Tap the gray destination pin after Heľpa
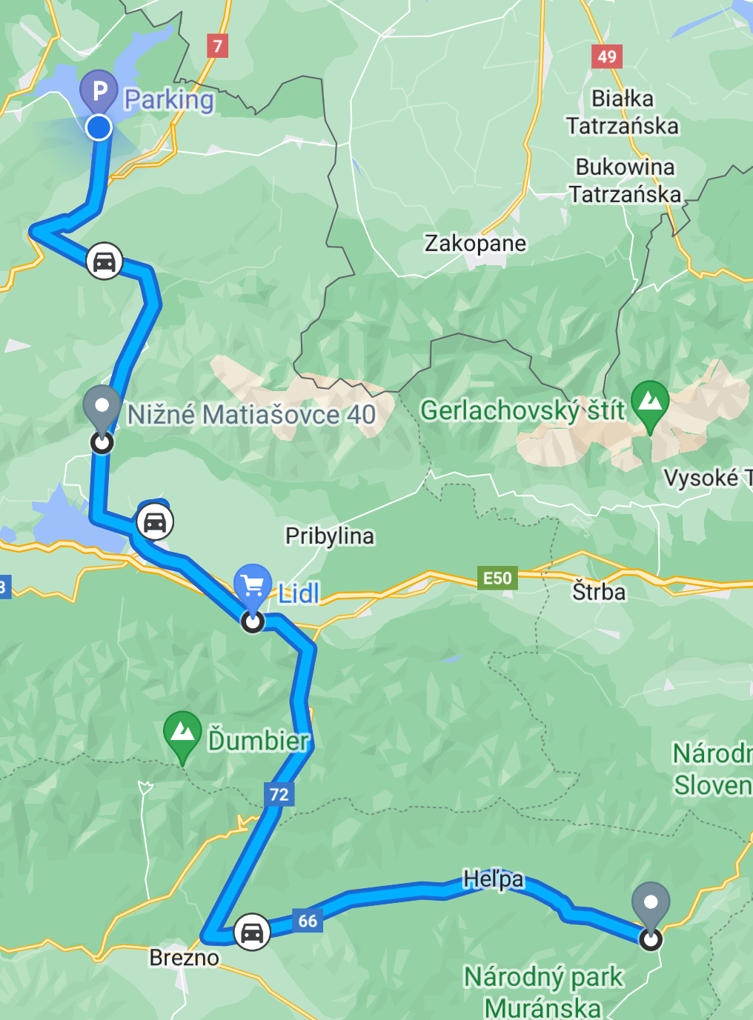This screenshot has width=753, height=1020. click(x=651, y=905)
